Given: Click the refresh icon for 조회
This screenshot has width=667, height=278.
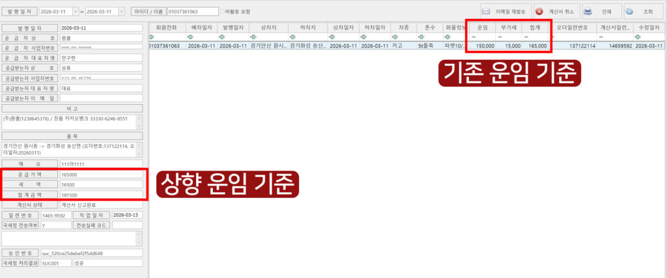Looking at the screenshot, I should click(x=630, y=11).
